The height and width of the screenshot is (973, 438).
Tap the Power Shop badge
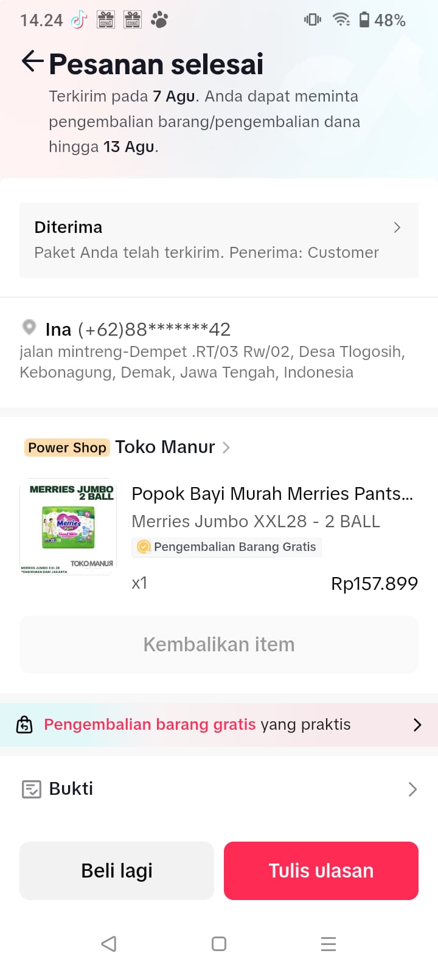click(x=67, y=448)
